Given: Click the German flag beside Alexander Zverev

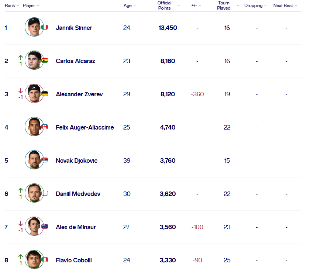Looking at the screenshot, I should [x=45, y=93].
